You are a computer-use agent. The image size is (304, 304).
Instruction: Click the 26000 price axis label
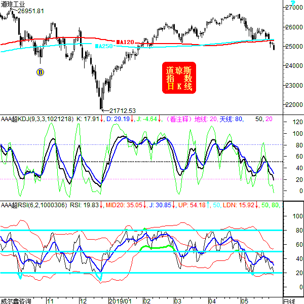coord(294,27)
